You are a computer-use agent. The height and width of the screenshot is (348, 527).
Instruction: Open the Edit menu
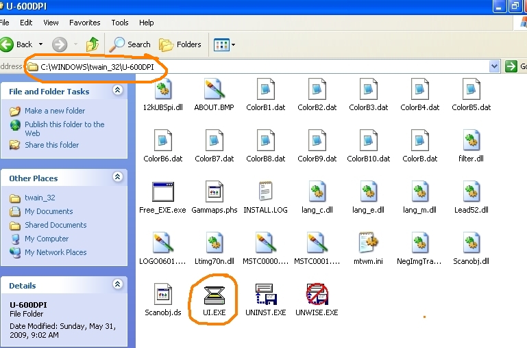click(x=26, y=23)
